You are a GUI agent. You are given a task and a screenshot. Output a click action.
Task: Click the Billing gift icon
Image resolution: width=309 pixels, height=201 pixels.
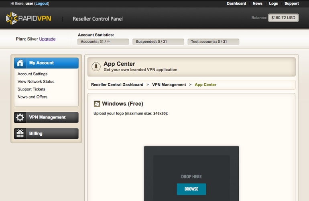pos(20,134)
